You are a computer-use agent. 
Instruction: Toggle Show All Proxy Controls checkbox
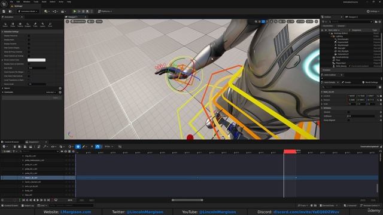tap(29, 52)
